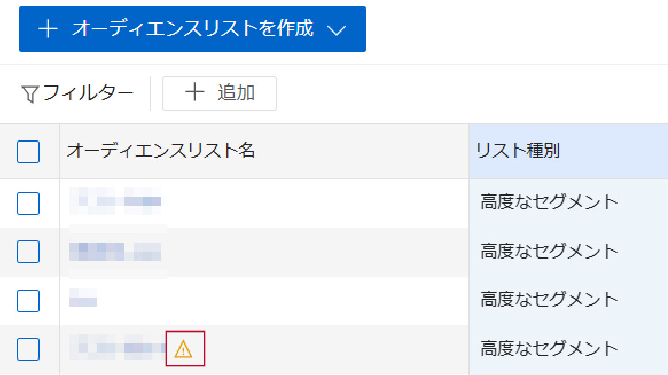The width and height of the screenshot is (668, 375).
Task: Open the third short audience list name
Action: click(x=83, y=298)
